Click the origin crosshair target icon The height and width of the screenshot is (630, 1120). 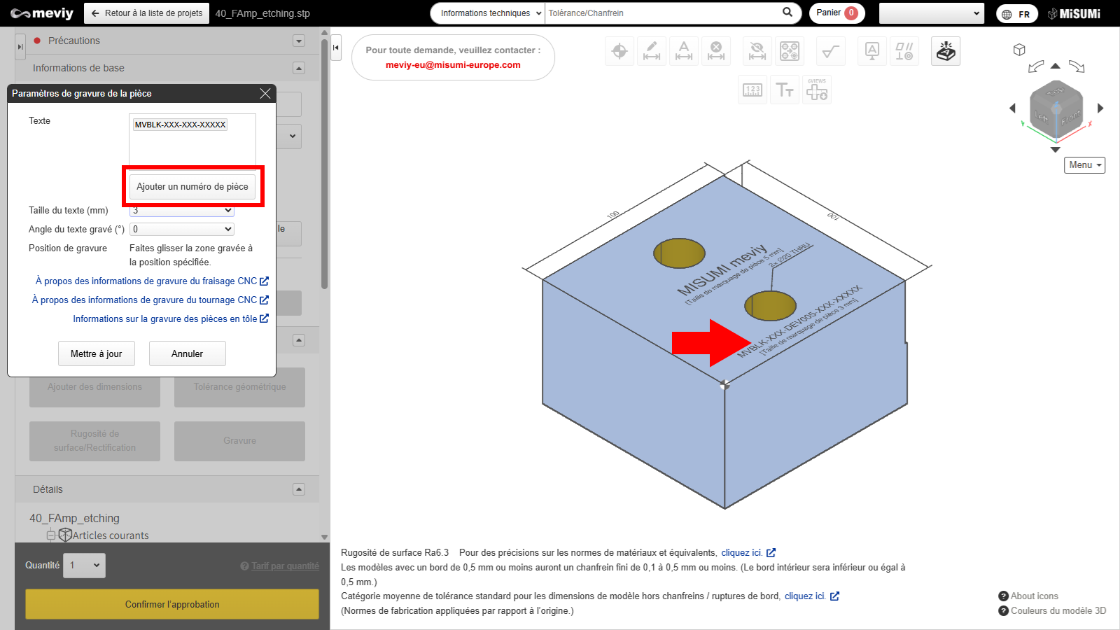point(619,51)
